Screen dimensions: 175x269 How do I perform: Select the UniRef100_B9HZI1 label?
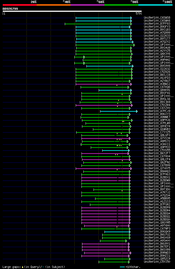[157, 256]
